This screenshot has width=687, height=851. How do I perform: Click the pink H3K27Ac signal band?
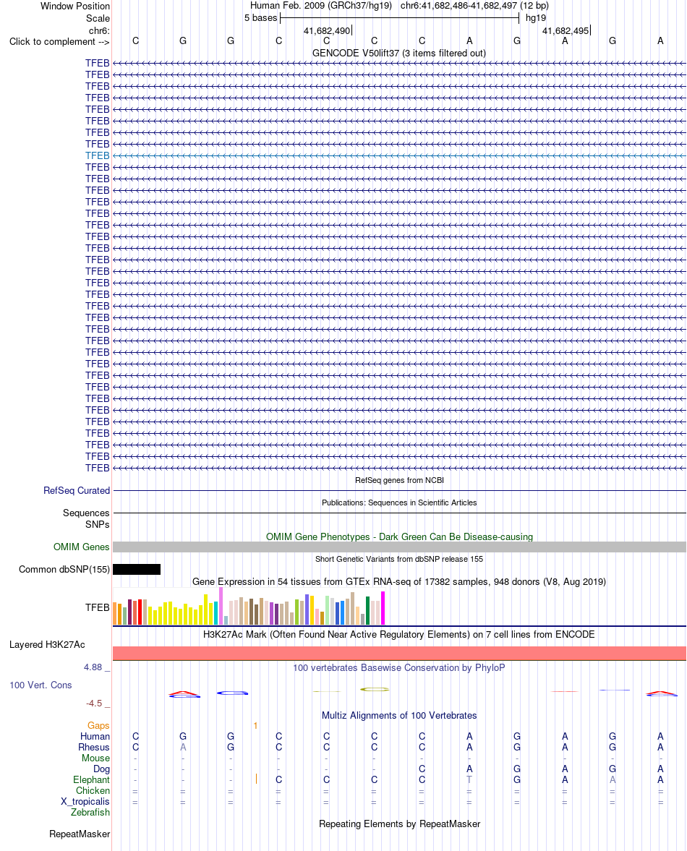point(399,654)
